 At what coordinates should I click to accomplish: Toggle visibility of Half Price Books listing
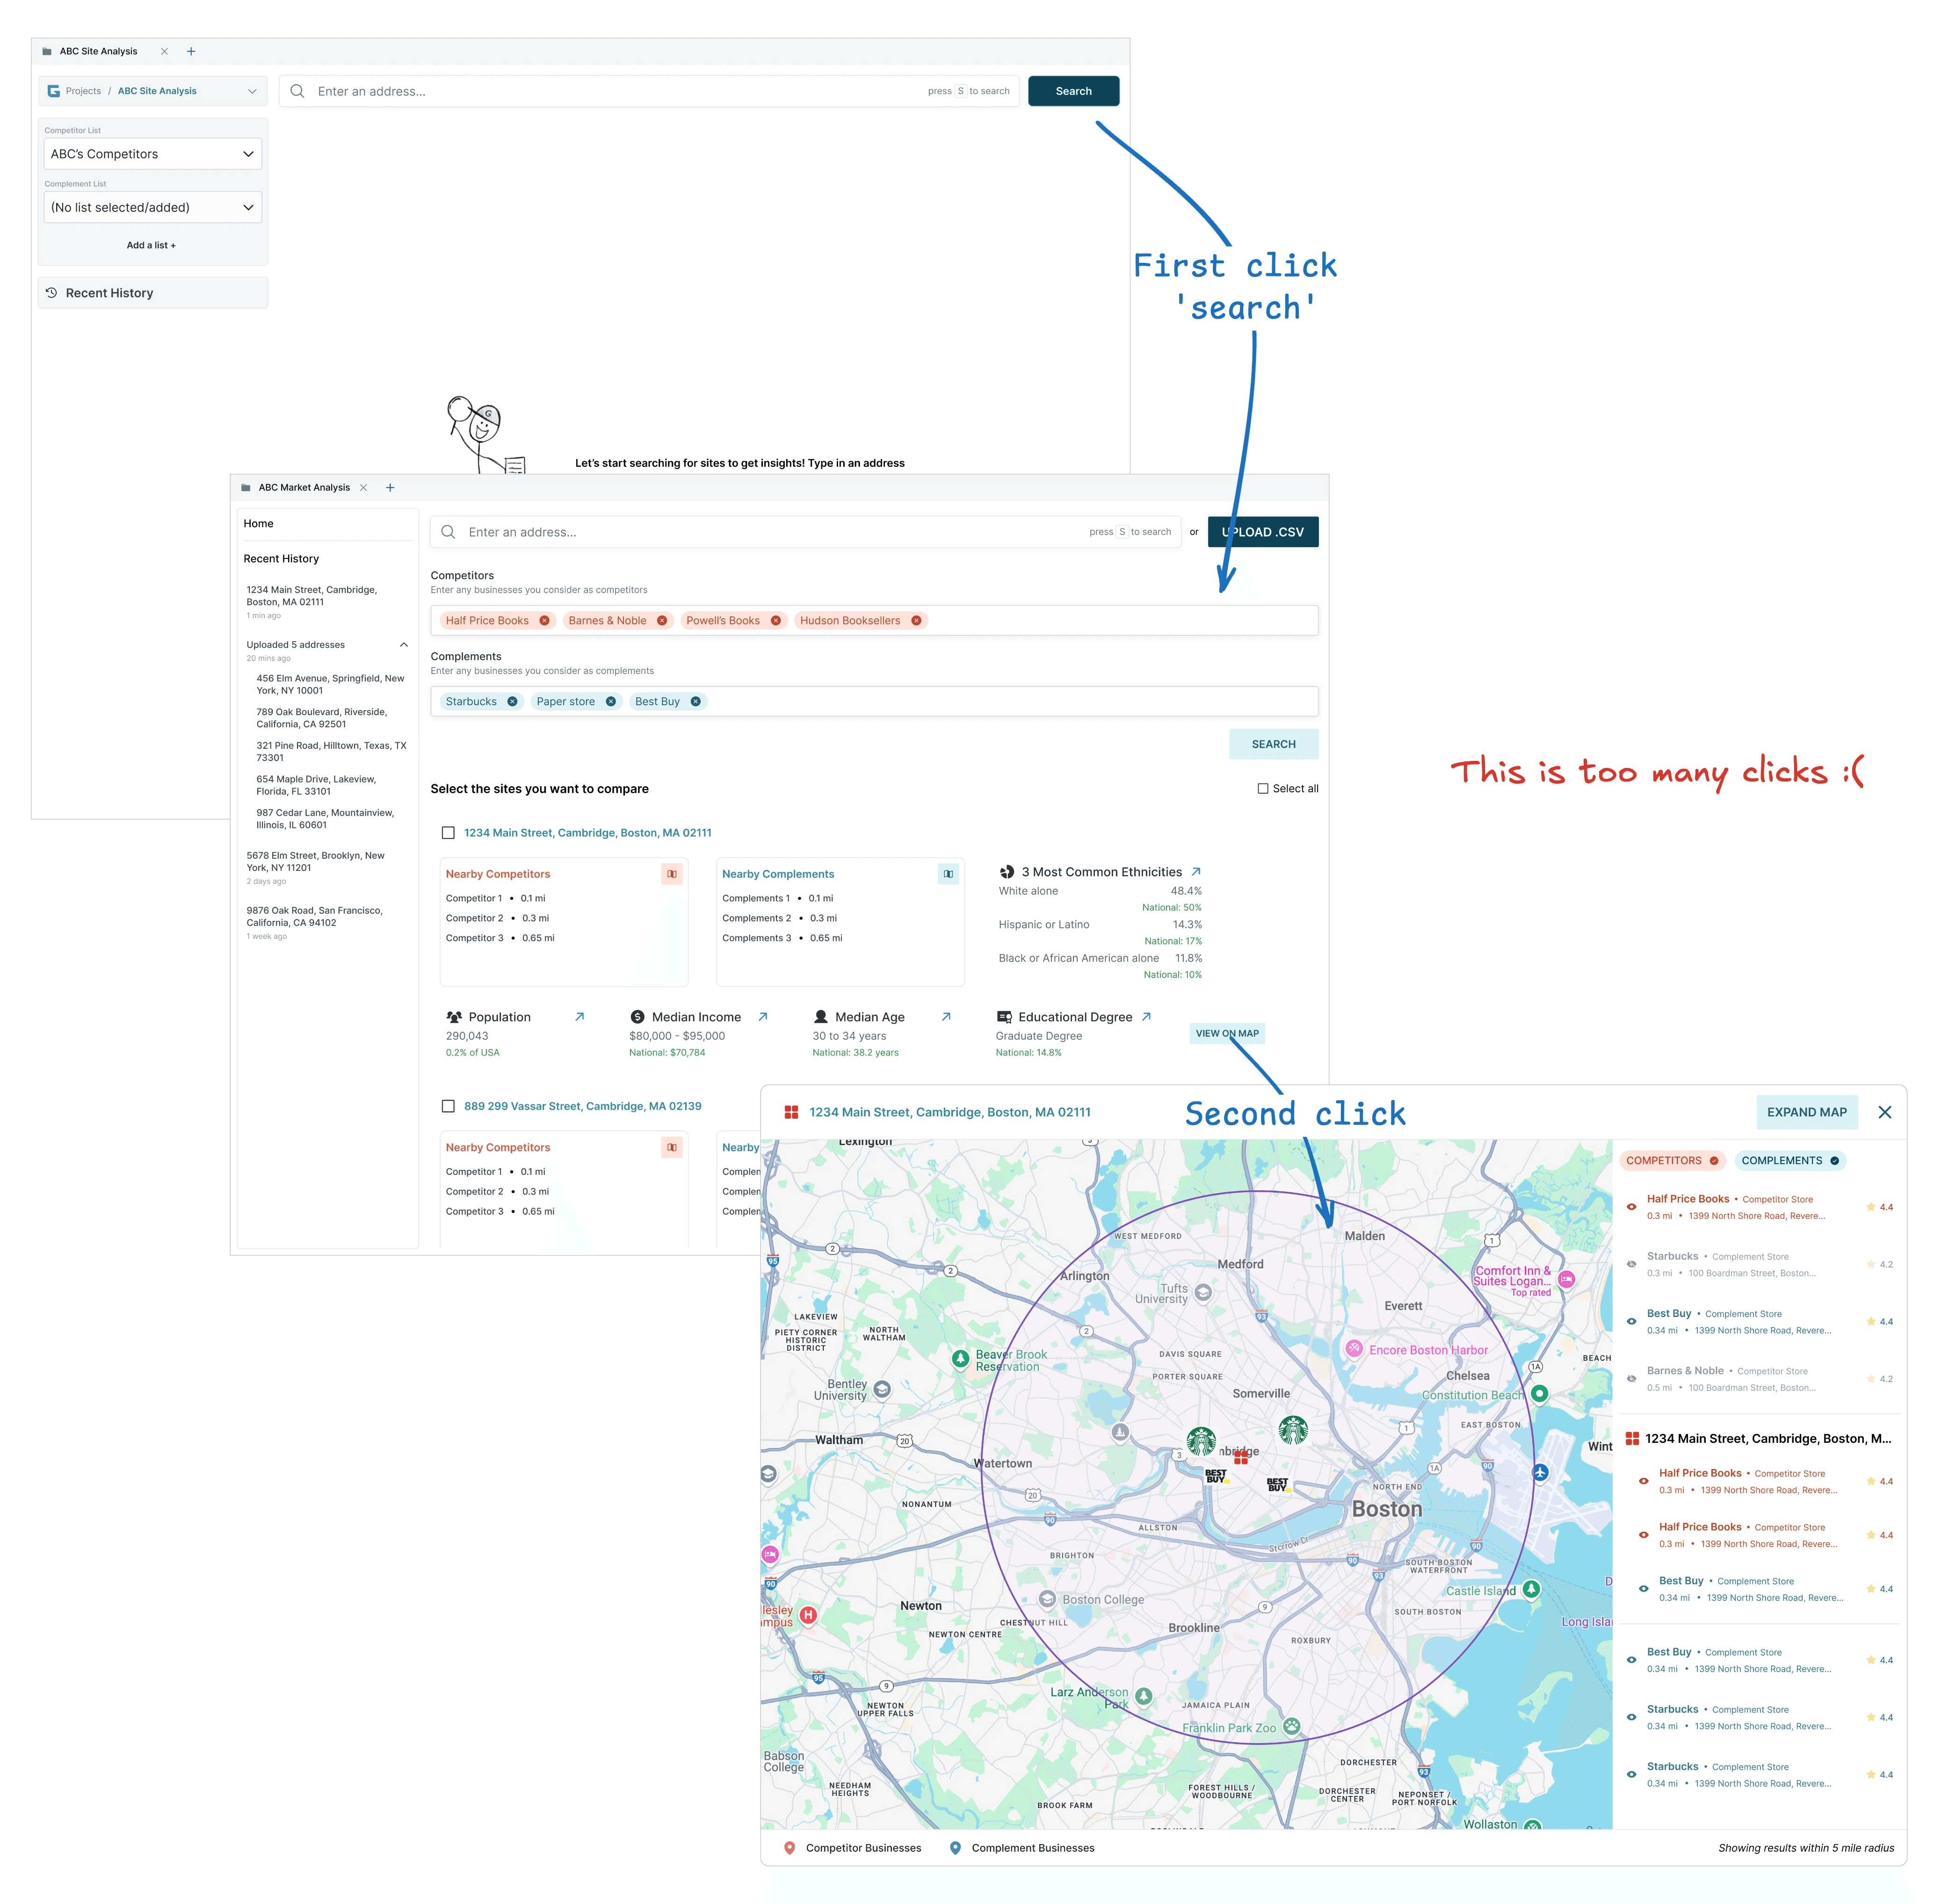coord(1631,1207)
